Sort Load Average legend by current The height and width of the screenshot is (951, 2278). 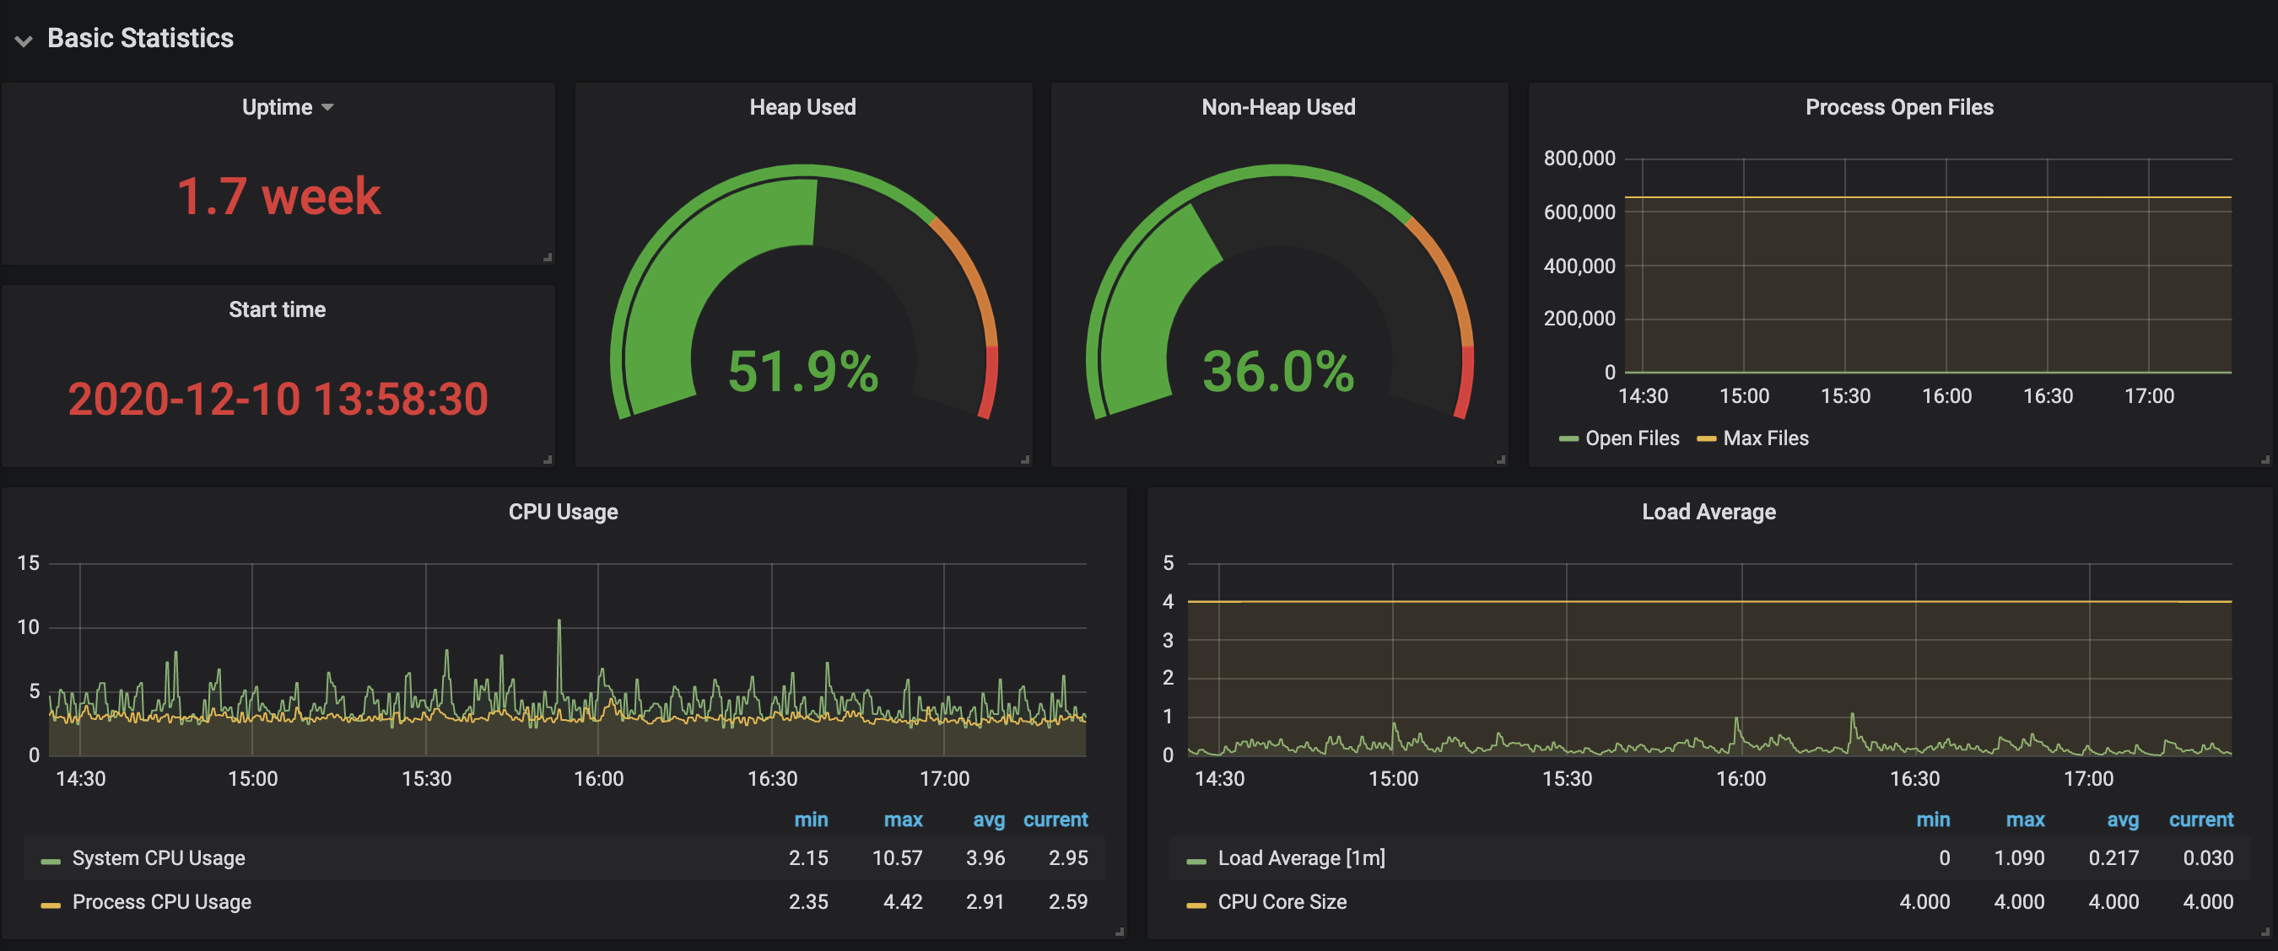click(x=2200, y=819)
